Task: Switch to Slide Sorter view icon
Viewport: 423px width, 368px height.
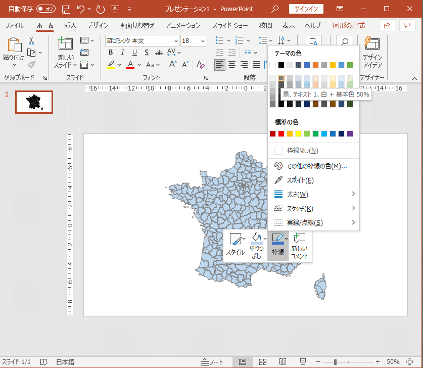Action: [262, 362]
